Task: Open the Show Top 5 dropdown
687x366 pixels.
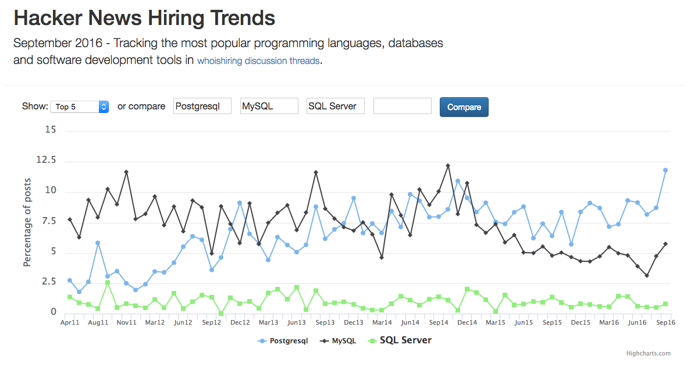Action: pos(79,106)
